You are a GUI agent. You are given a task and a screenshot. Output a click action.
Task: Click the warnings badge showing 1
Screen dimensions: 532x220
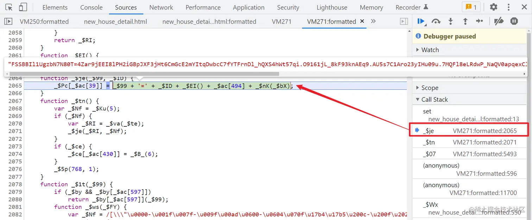(x=471, y=7)
